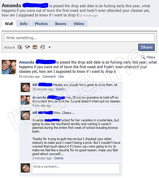Click the attach link icon

[x=42, y=47]
